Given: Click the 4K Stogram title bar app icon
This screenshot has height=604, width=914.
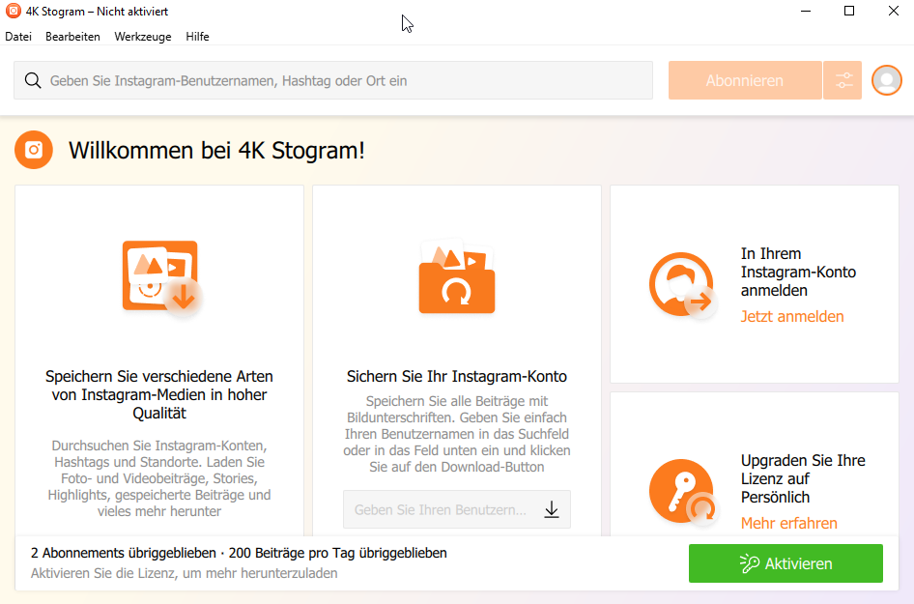Looking at the screenshot, I should 13,11.
